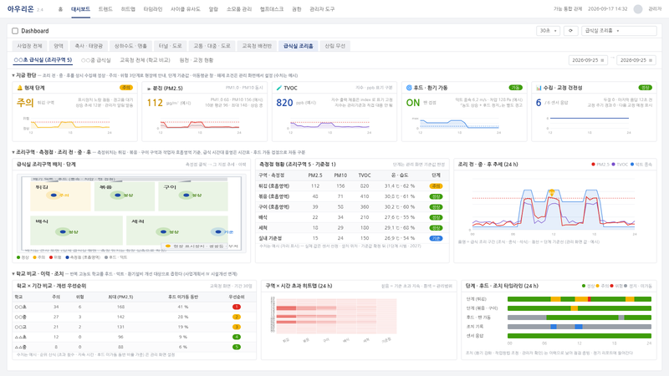Click the yellow 주의 badge on 현재 단계 card
Image resolution: width=669 pixels, height=376 pixels.
tap(126, 88)
